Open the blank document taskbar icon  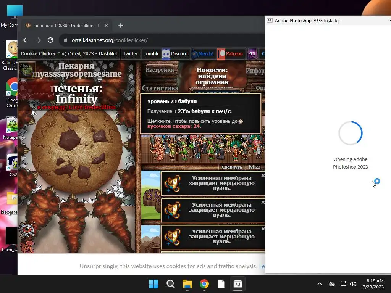(x=221, y=284)
